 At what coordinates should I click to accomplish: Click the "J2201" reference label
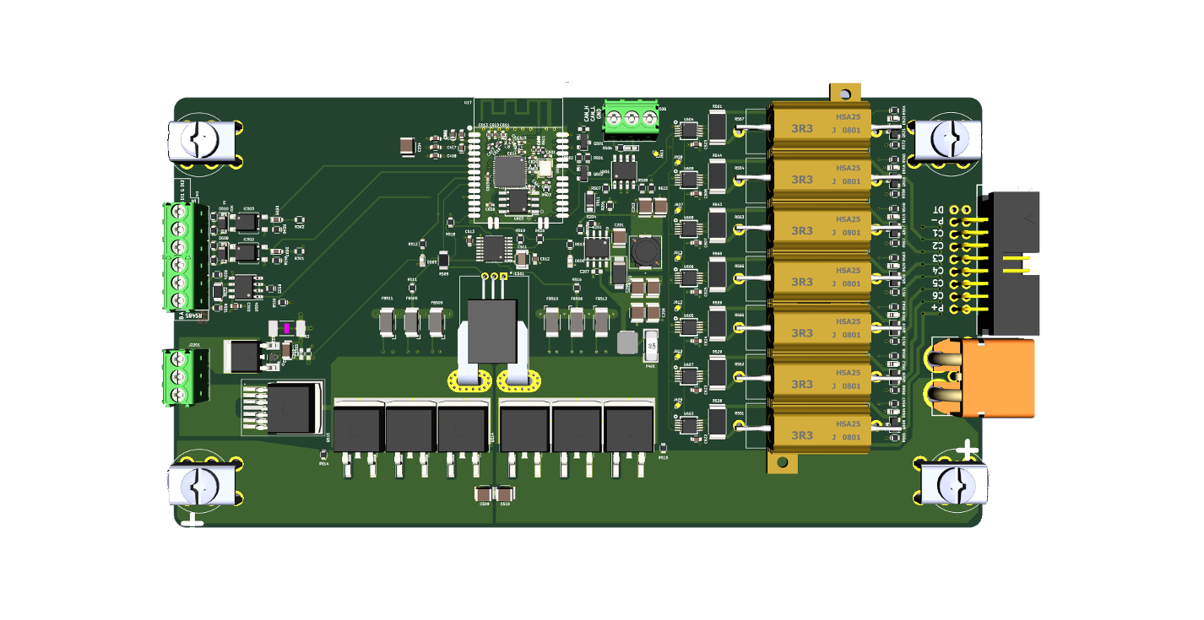tap(194, 345)
